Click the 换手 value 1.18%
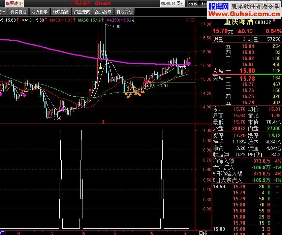 (239, 142)
